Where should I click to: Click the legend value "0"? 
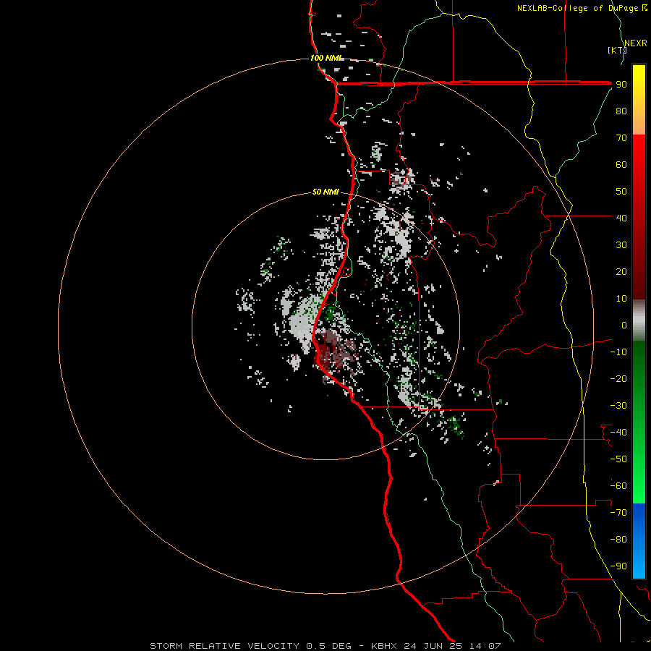(624, 325)
